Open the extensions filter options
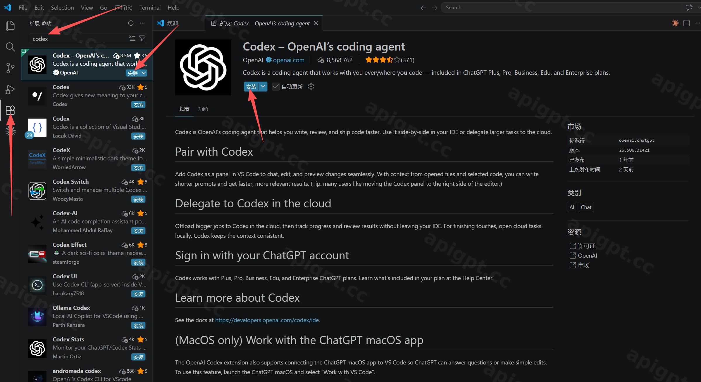This screenshot has width=701, height=382. tap(142, 38)
